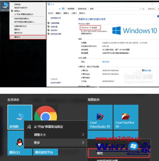Click the WORKGROUP workgroup value

[108, 81]
